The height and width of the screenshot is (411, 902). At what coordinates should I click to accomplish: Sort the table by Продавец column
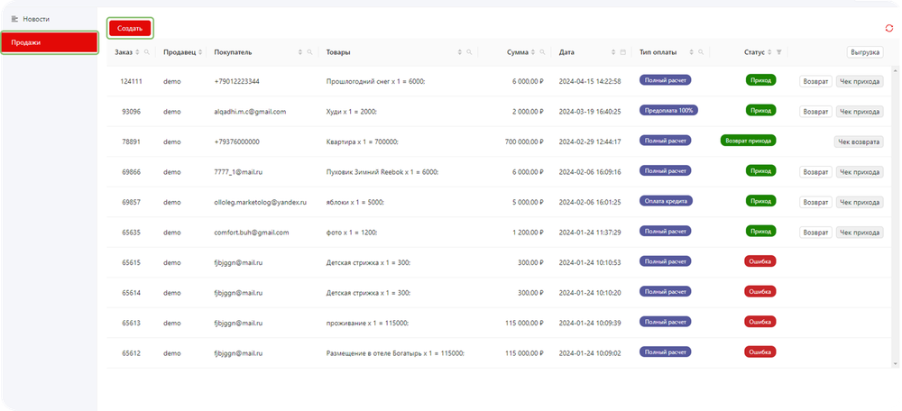(200, 52)
